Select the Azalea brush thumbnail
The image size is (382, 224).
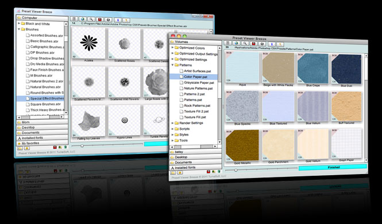89,43
